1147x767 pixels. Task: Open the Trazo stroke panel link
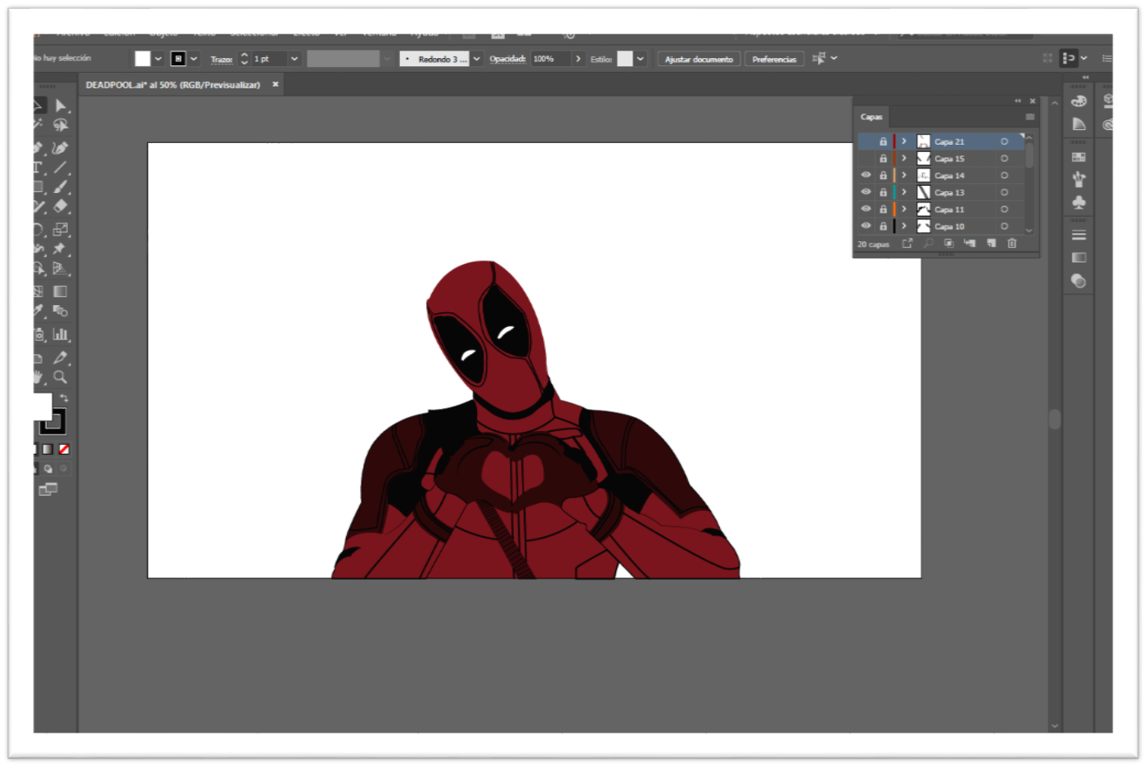click(221, 60)
